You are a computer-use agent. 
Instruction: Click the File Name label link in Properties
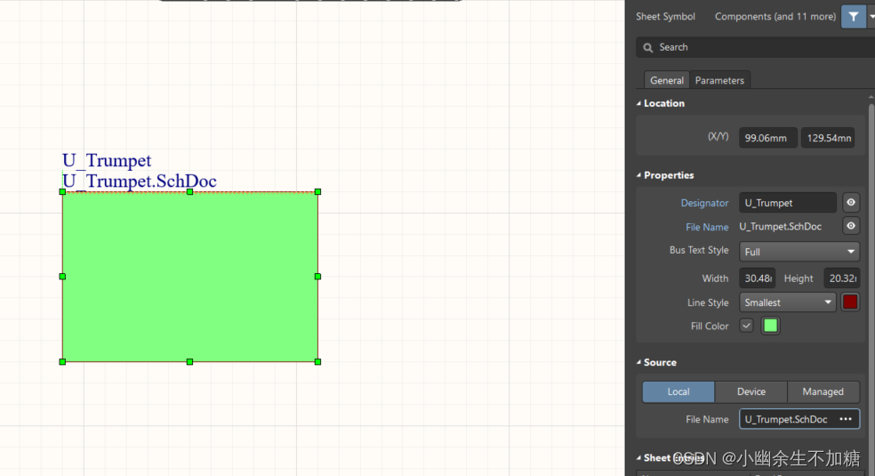tap(707, 227)
